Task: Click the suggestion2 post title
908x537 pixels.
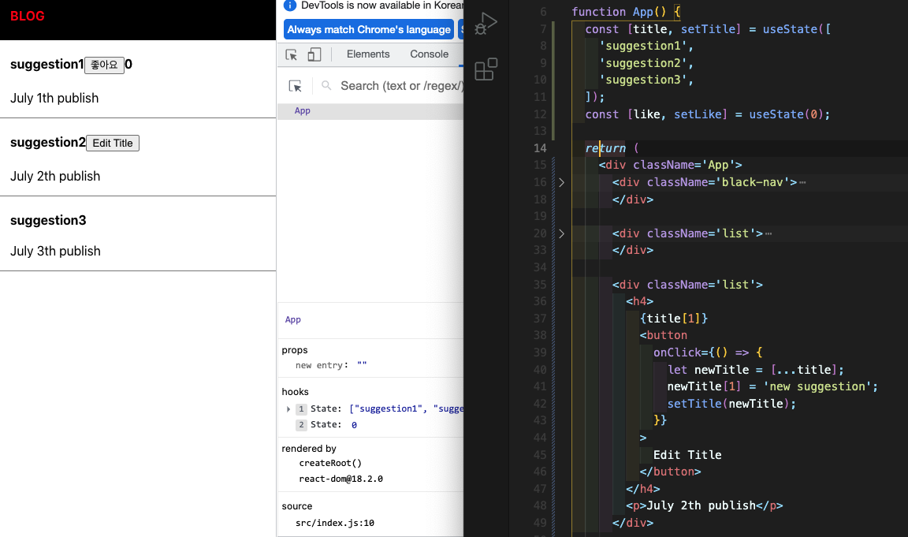Action: pos(48,143)
